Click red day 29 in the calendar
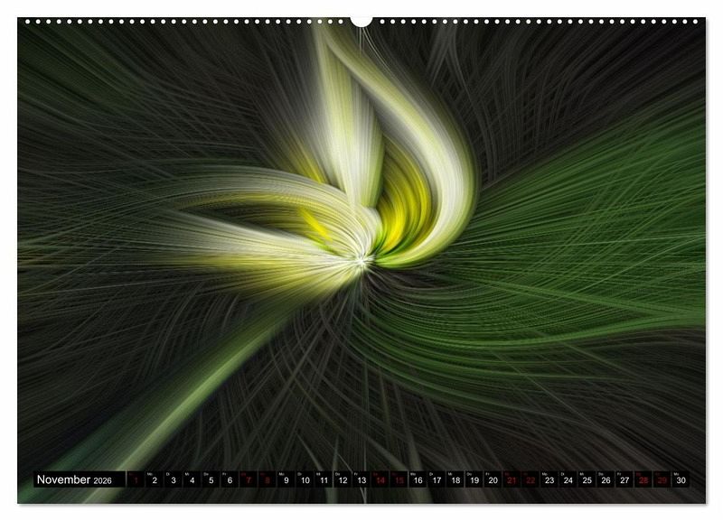The height and width of the screenshot is (521, 723). point(662,480)
